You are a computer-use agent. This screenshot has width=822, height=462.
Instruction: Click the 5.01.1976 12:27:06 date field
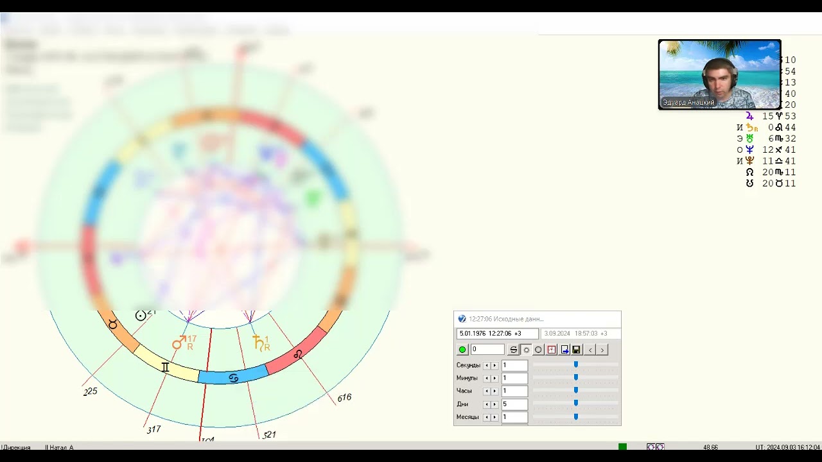tap(497, 334)
